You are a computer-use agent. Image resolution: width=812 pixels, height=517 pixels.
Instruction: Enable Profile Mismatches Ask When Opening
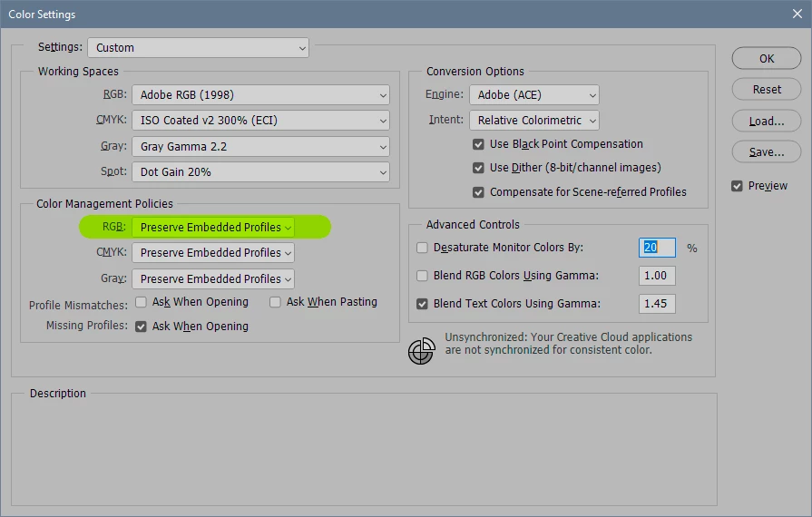click(x=141, y=302)
